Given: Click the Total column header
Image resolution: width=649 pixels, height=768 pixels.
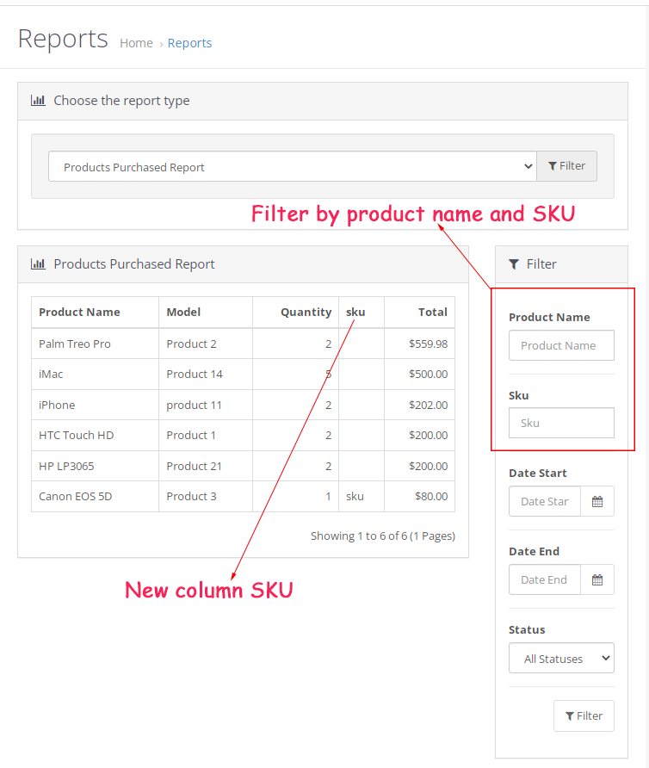Looking at the screenshot, I should [432, 312].
